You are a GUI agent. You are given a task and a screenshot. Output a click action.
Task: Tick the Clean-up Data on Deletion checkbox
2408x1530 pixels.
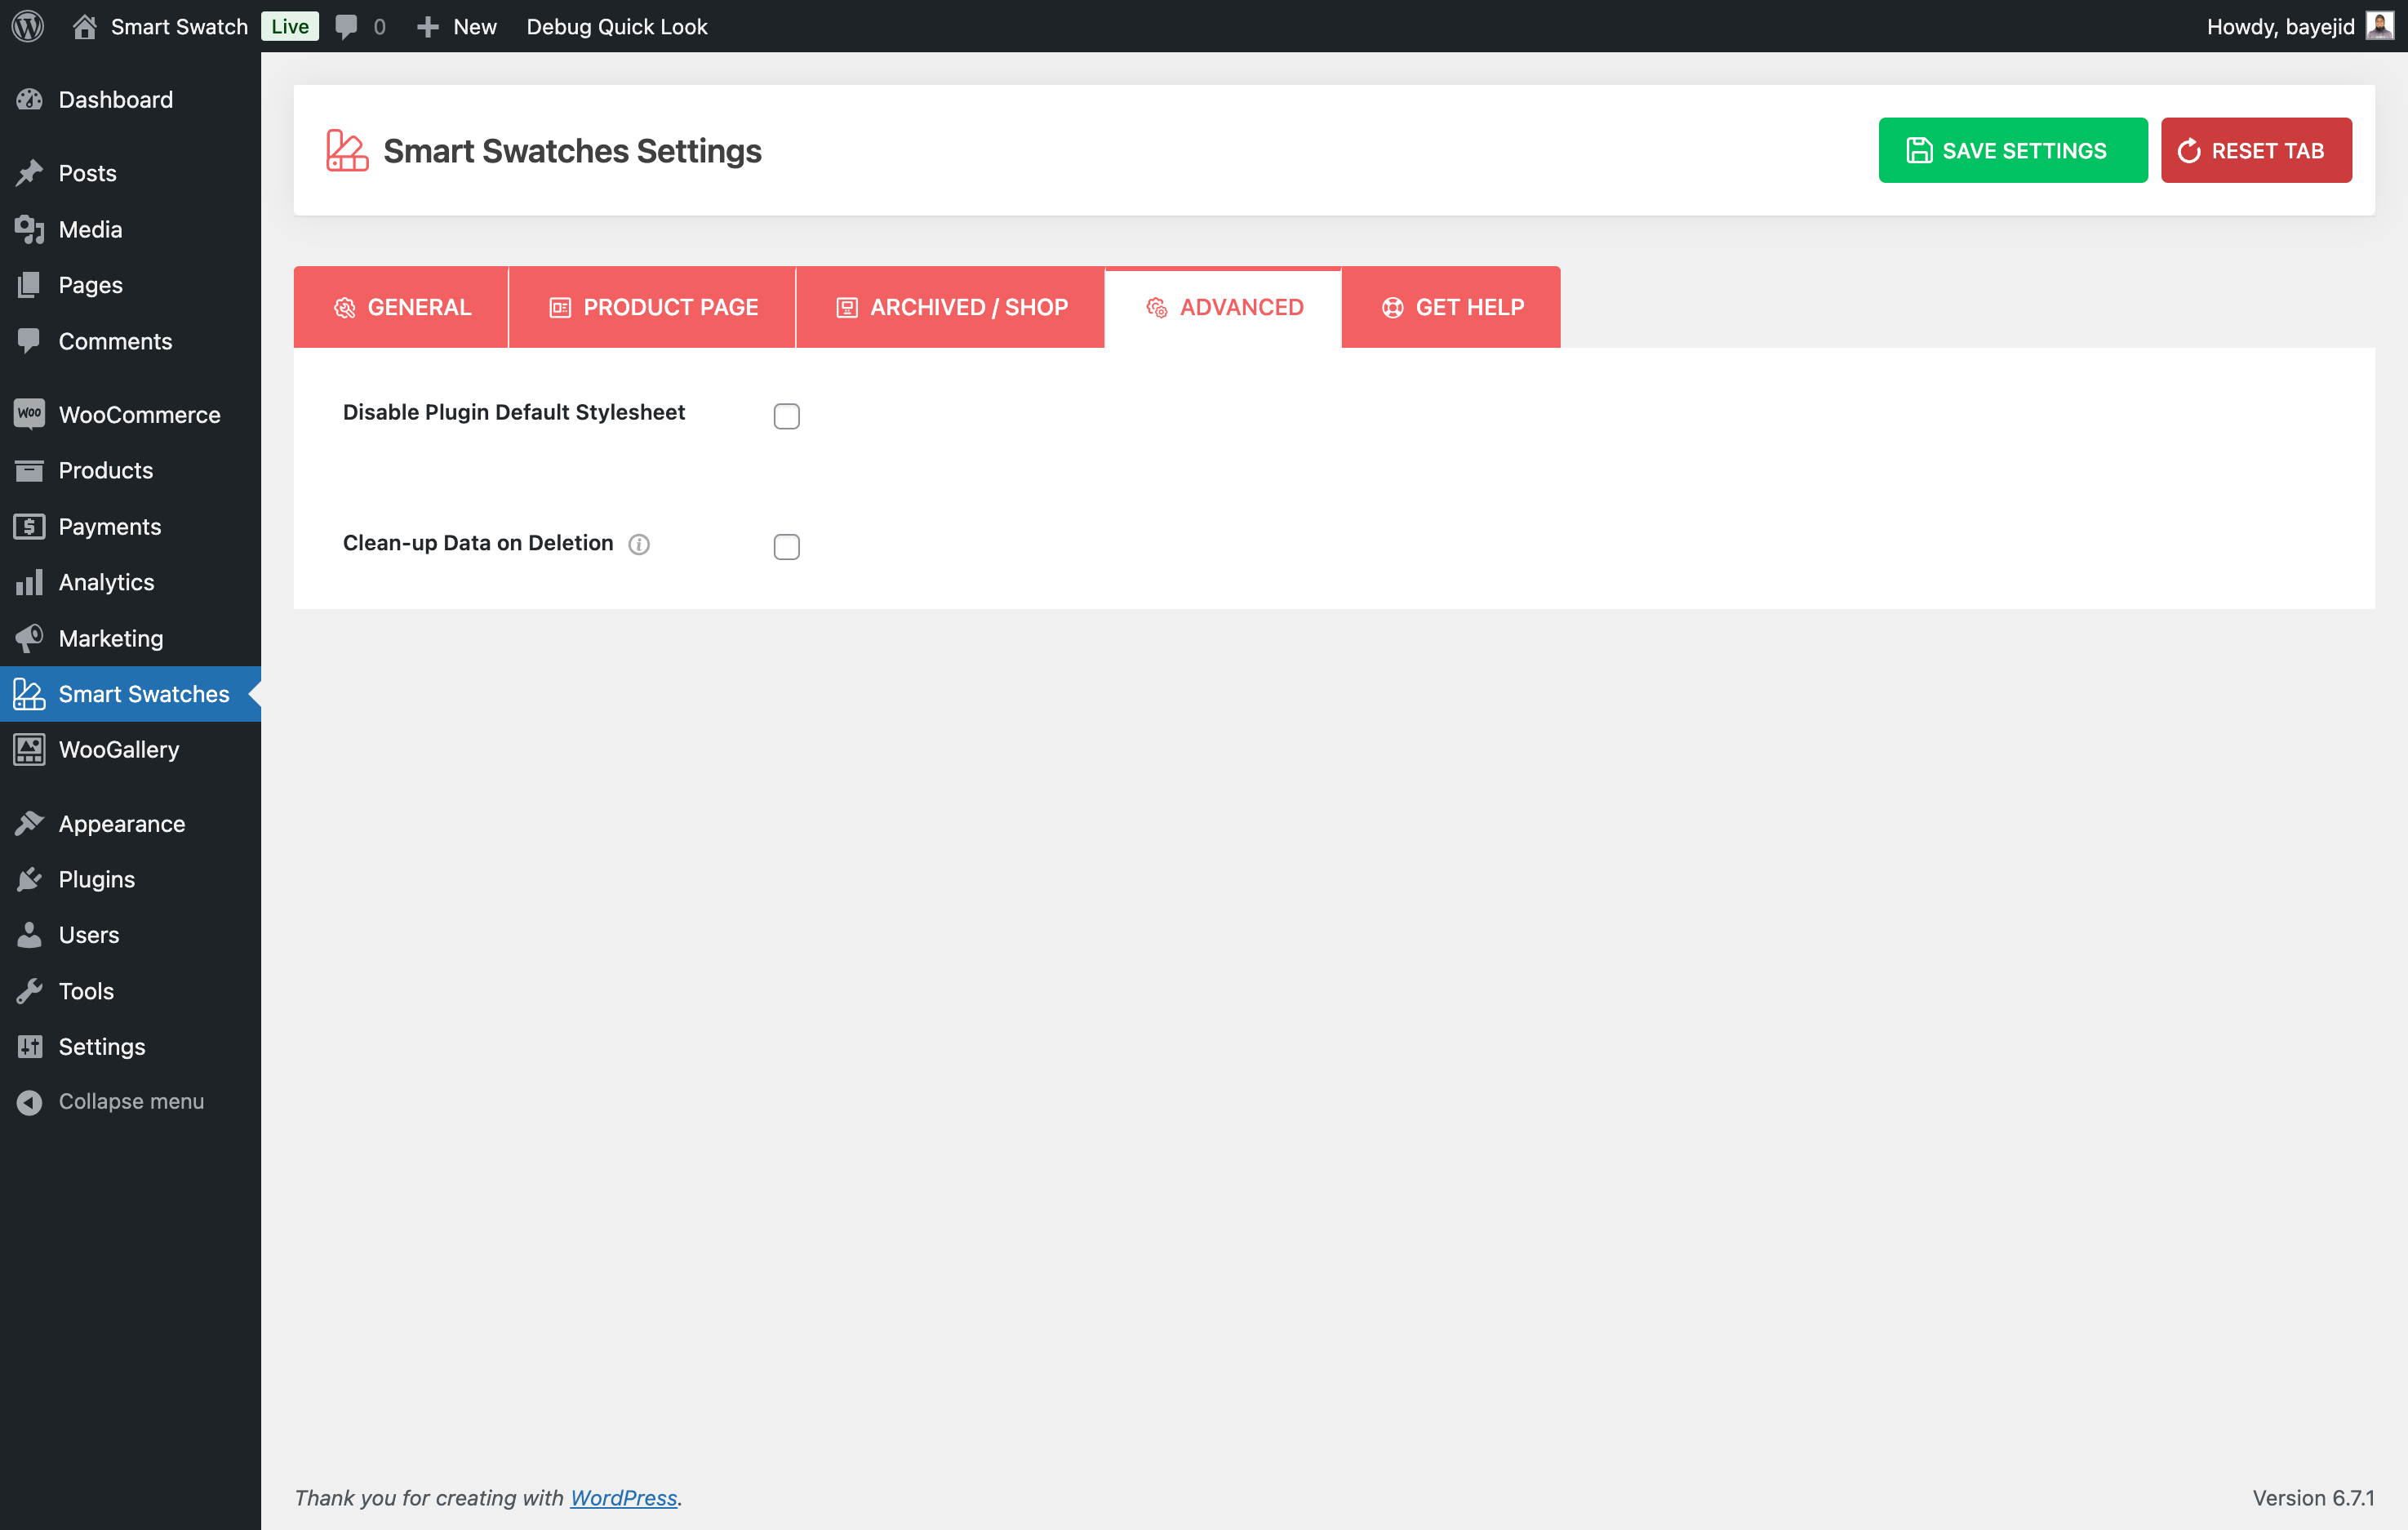[787, 547]
